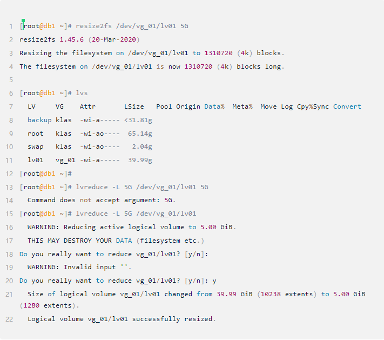Select the 'backup' logical volume name

(x=39, y=120)
